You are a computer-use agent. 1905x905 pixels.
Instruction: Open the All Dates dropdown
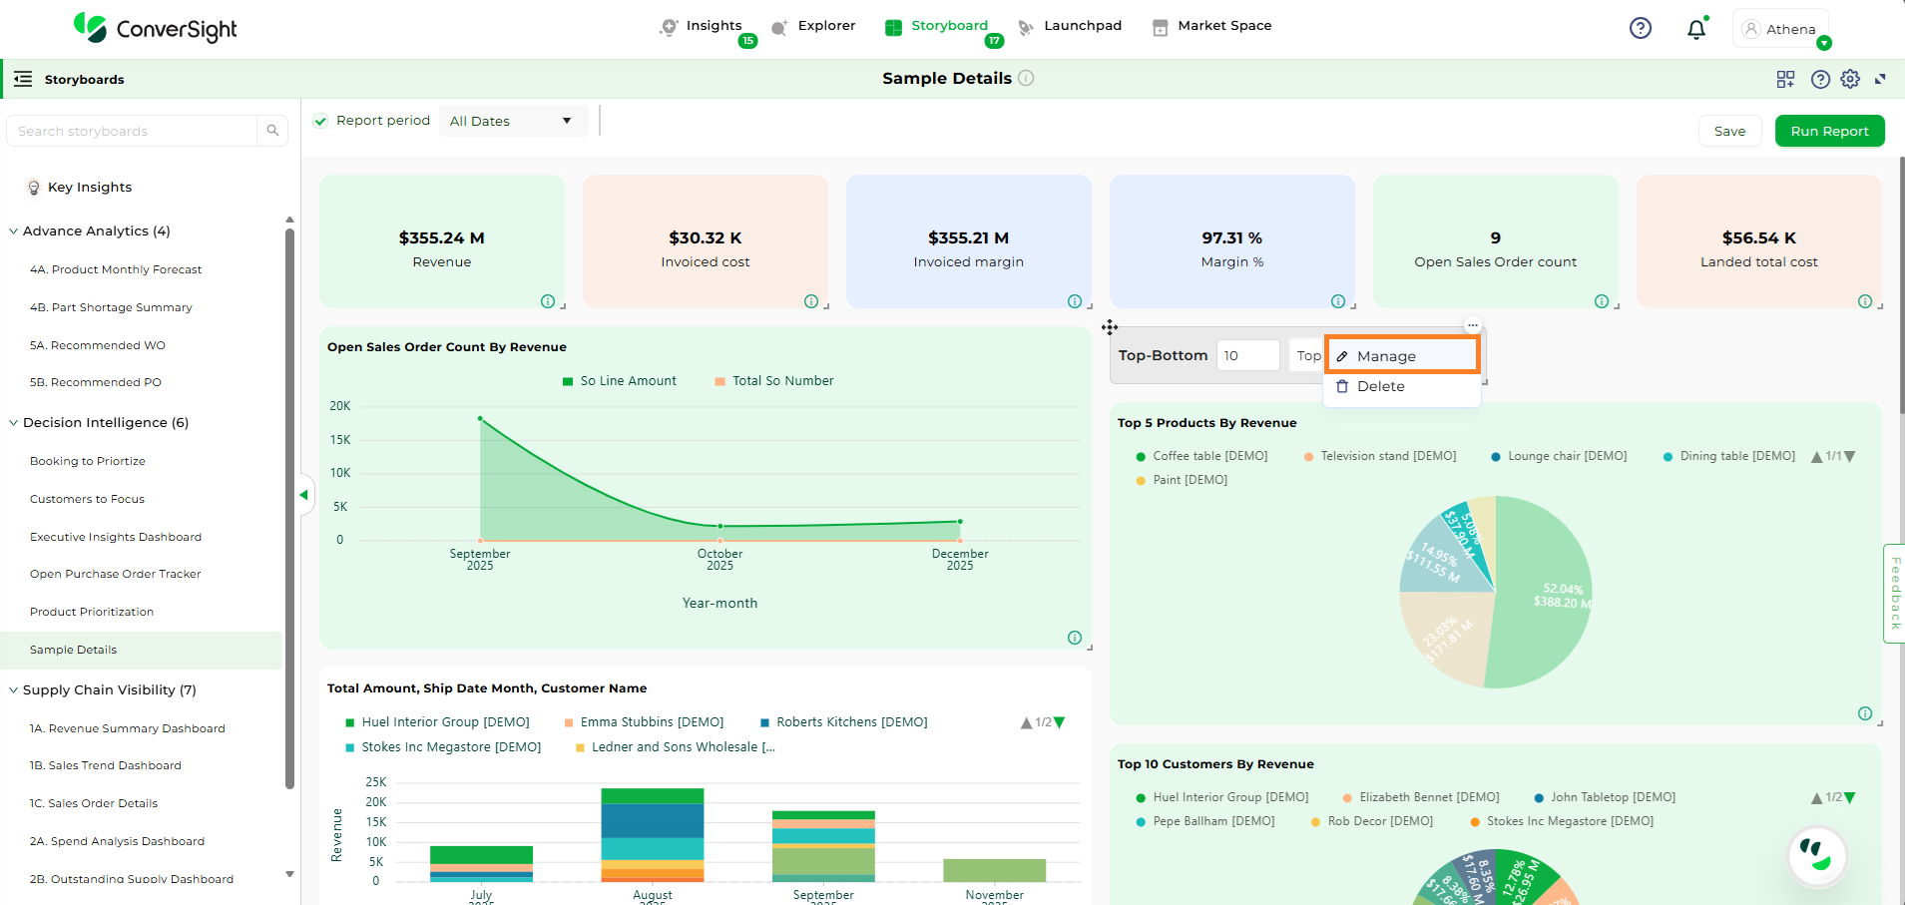click(x=511, y=121)
